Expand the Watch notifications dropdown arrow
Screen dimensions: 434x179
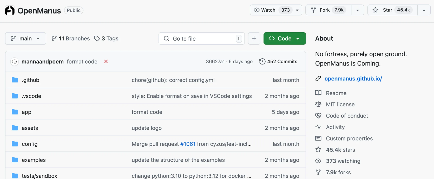tap(297, 10)
